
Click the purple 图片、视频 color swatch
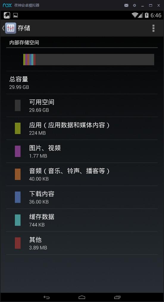[18, 151]
